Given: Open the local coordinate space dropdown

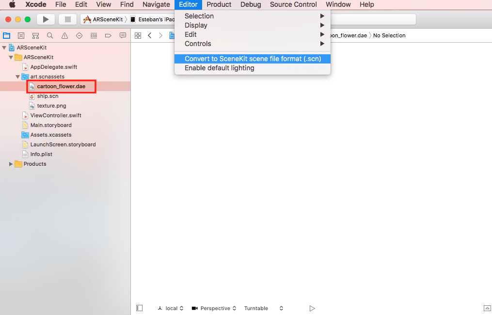Looking at the screenshot, I should click(x=171, y=308).
